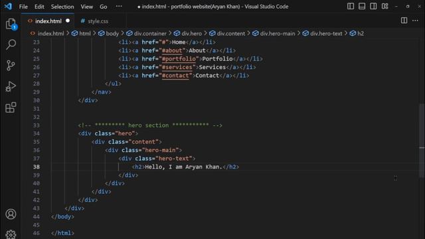Click the VS Code logo icon

8,6
